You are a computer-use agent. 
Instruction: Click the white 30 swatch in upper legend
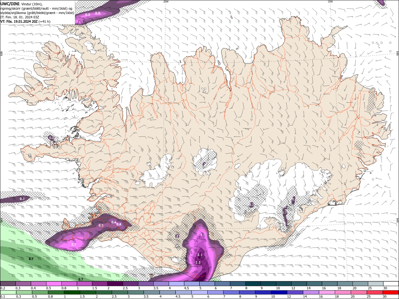[391, 284]
